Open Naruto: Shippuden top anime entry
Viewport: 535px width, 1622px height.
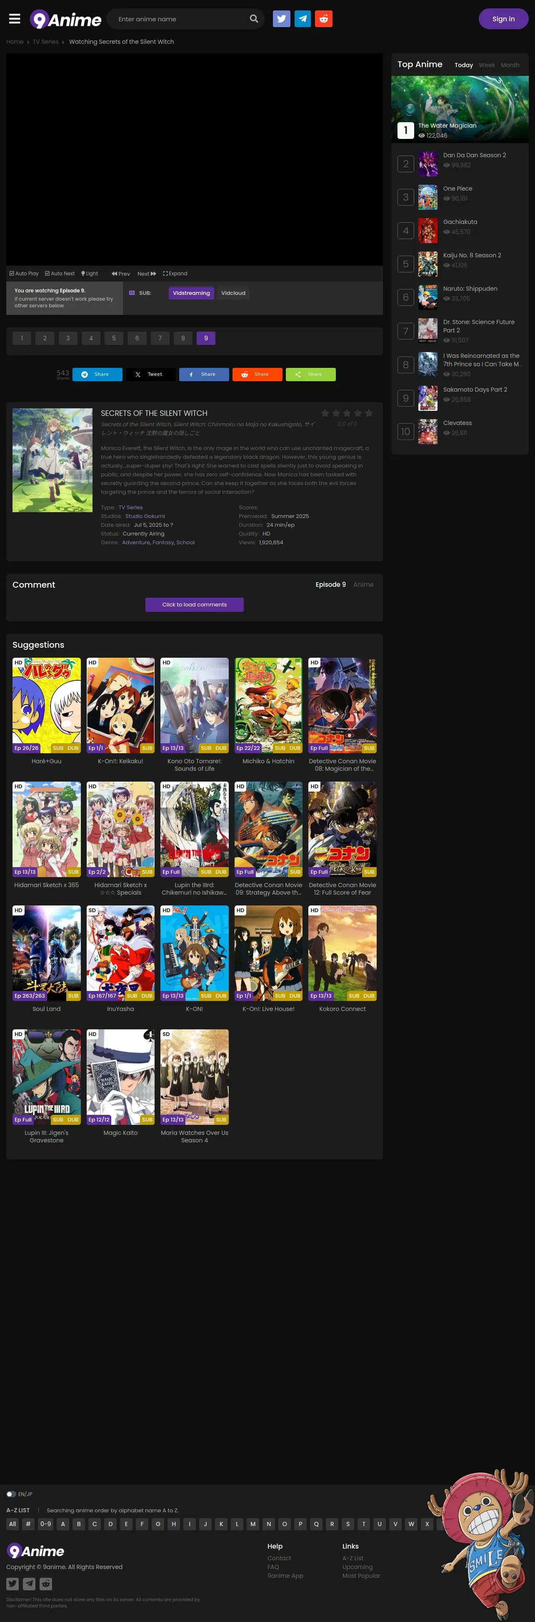pyautogui.click(x=470, y=288)
